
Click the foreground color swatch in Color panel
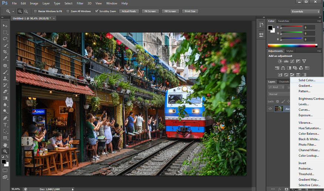(x=270, y=28)
